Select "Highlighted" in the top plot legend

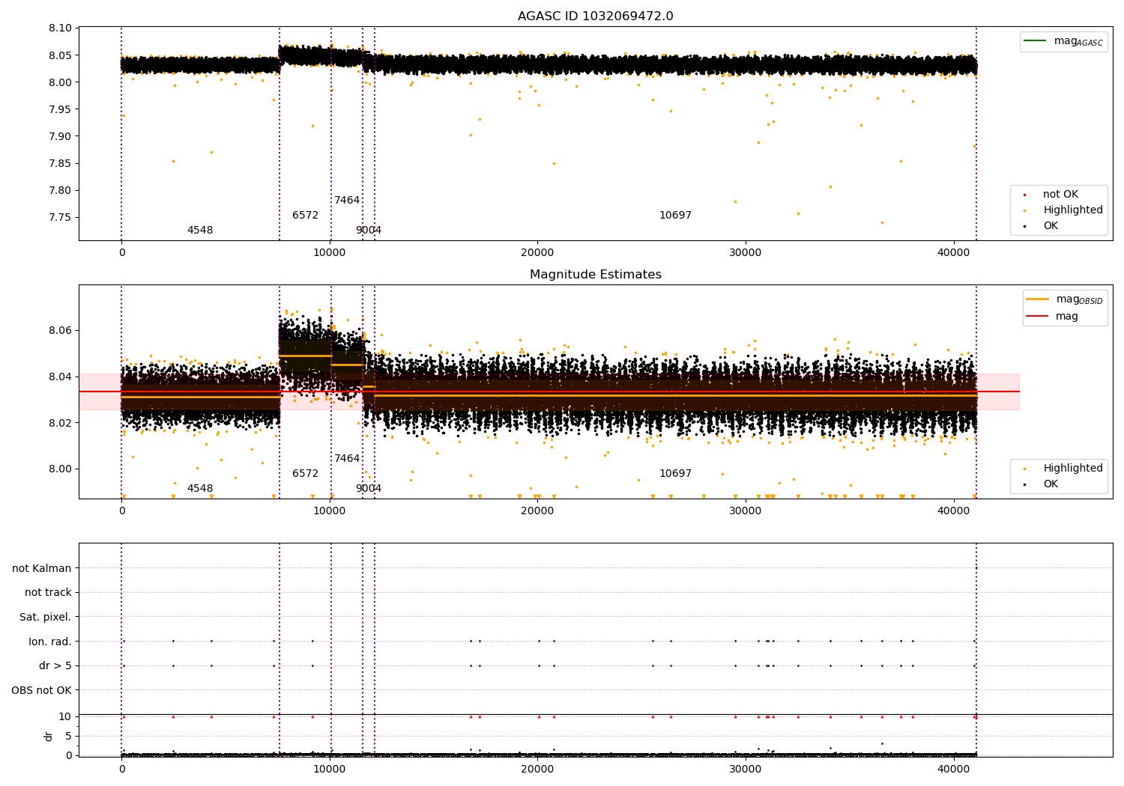(1073, 210)
